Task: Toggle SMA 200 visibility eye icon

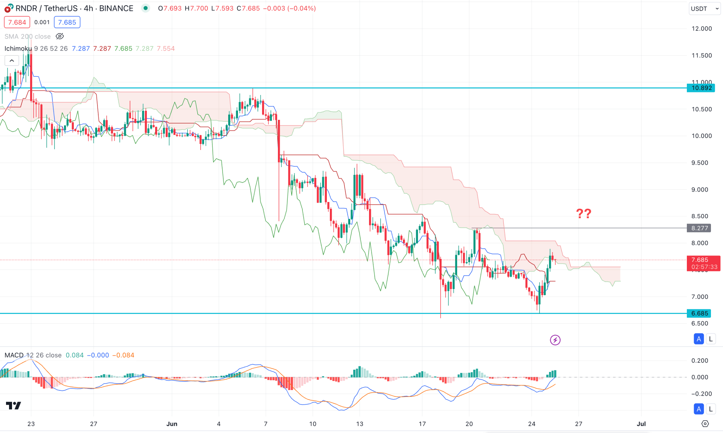Action: pyautogui.click(x=59, y=37)
